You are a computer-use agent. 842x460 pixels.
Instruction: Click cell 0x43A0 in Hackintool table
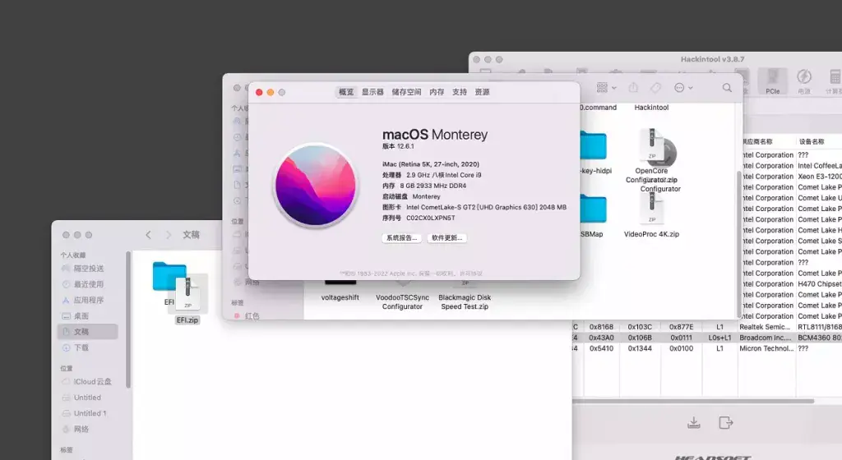(601, 338)
